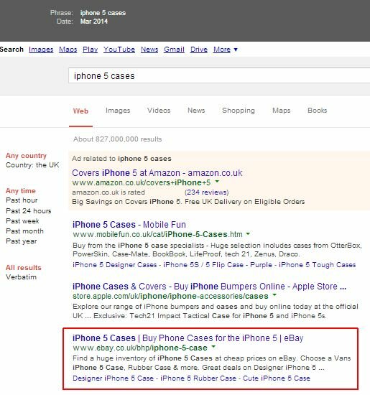Screen dimensions: 370x395
Task: Open Designer iPhone 5 Case sitelink
Action: click(x=114, y=378)
